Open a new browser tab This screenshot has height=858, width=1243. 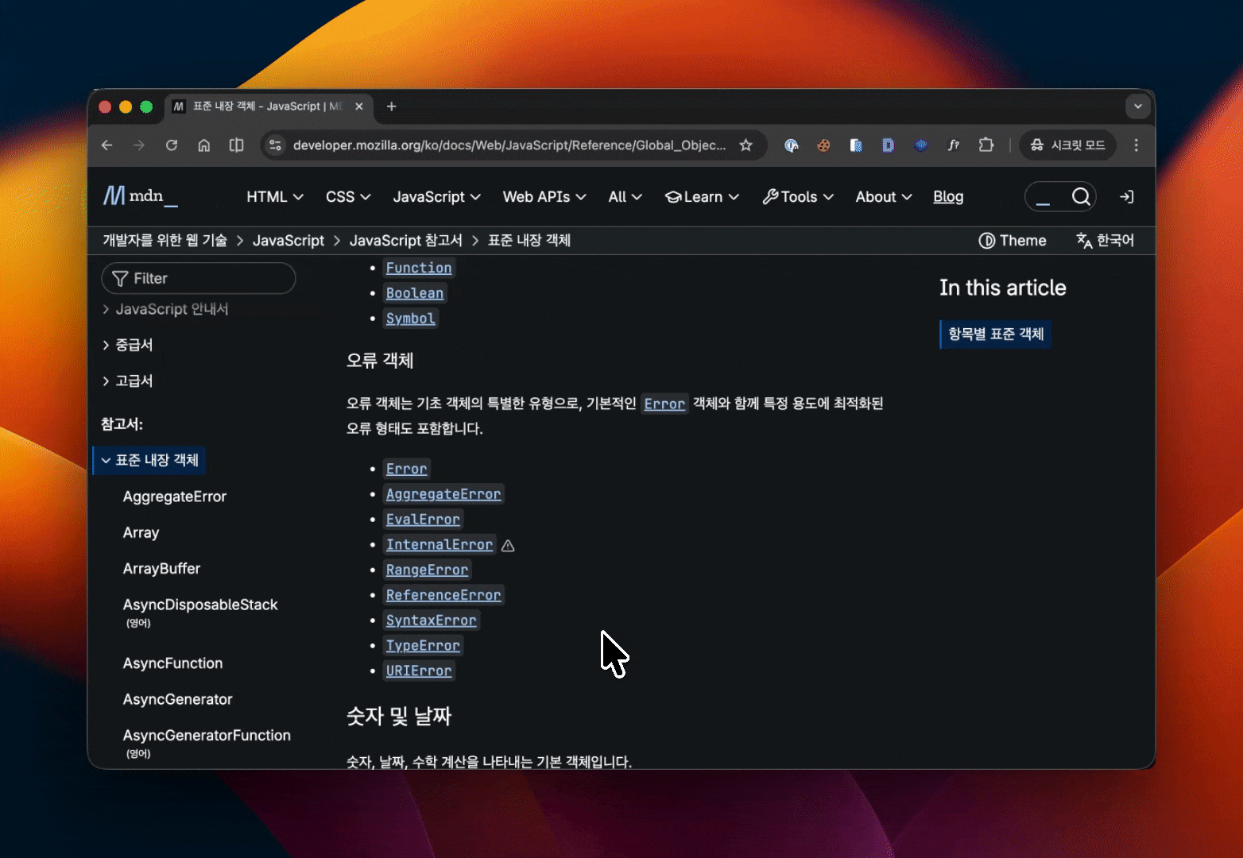pos(391,106)
